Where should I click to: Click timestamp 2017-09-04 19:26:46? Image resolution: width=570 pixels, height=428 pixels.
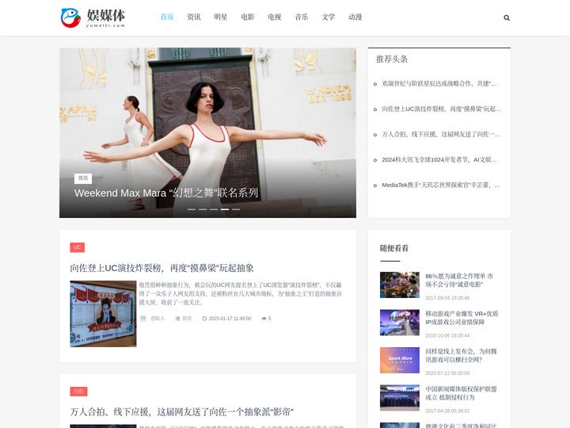point(447,298)
